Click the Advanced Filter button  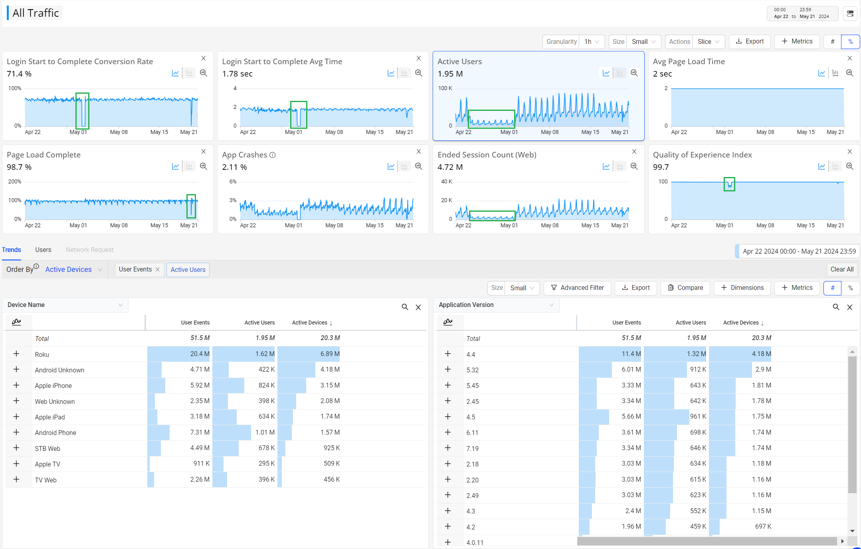pyautogui.click(x=577, y=288)
